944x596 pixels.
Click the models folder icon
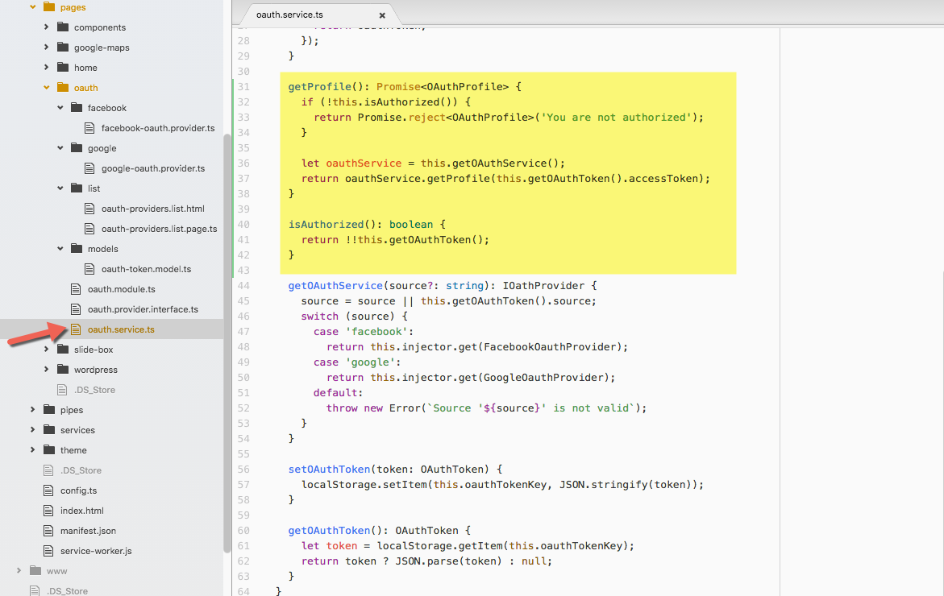click(77, 248)
